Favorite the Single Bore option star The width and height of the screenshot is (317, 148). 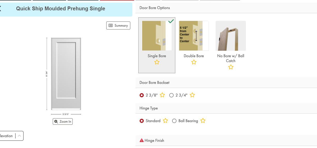[157, 62]
